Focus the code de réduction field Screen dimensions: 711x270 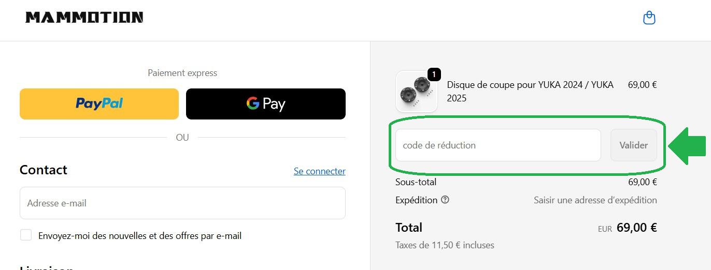pyautogui.click(x=497, y=145)
